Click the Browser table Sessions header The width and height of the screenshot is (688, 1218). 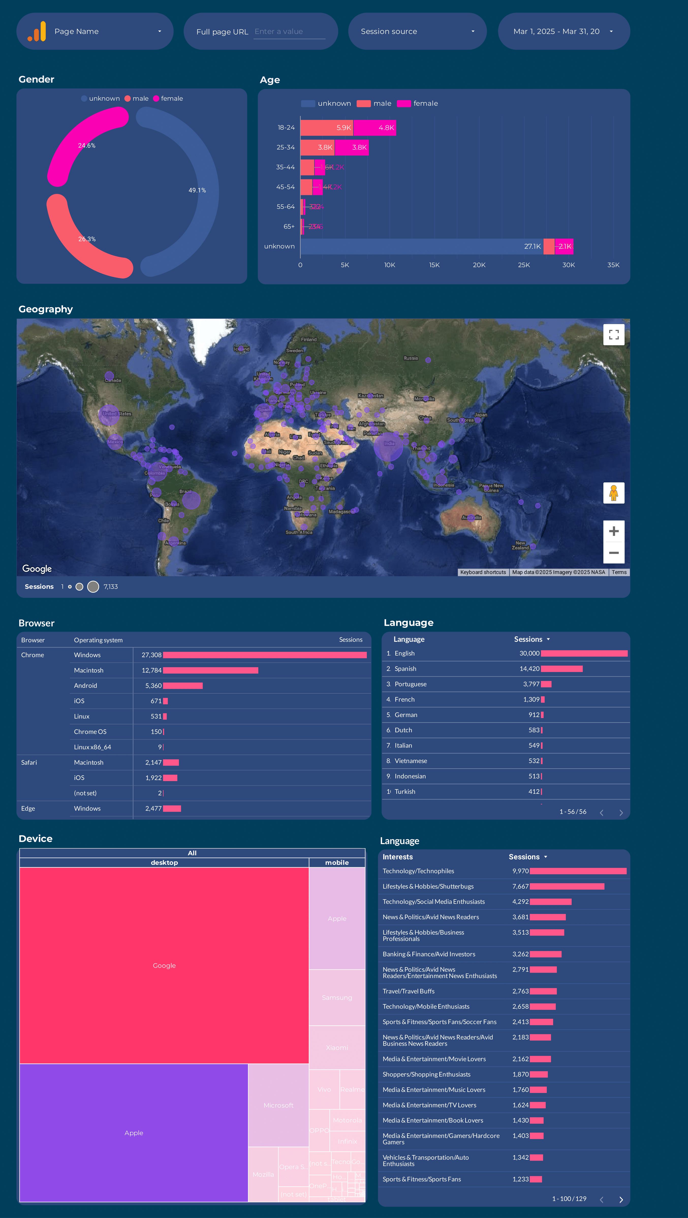(351, 640)
